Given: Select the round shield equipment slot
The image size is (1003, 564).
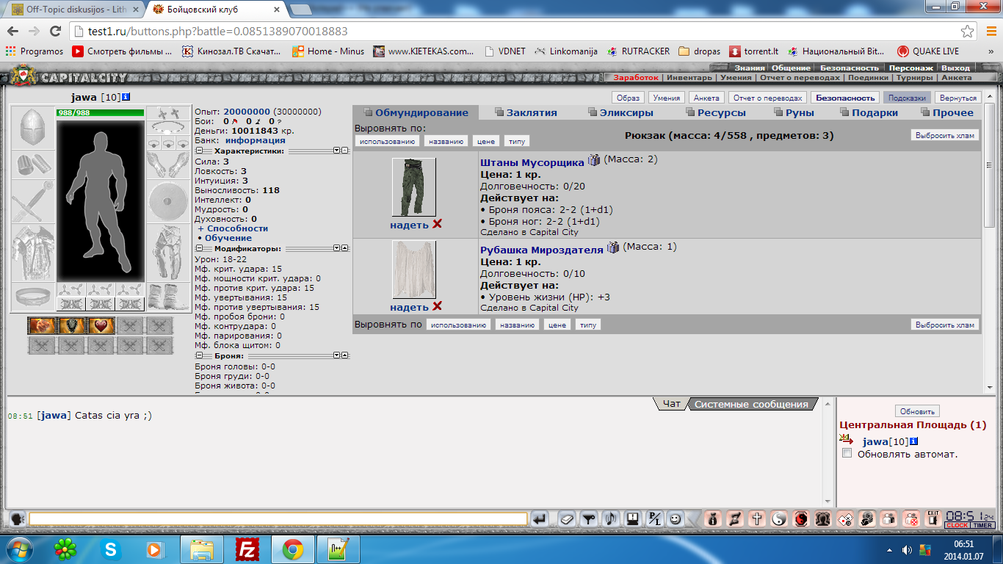Looking at the screenshot, I should [167, 198].
